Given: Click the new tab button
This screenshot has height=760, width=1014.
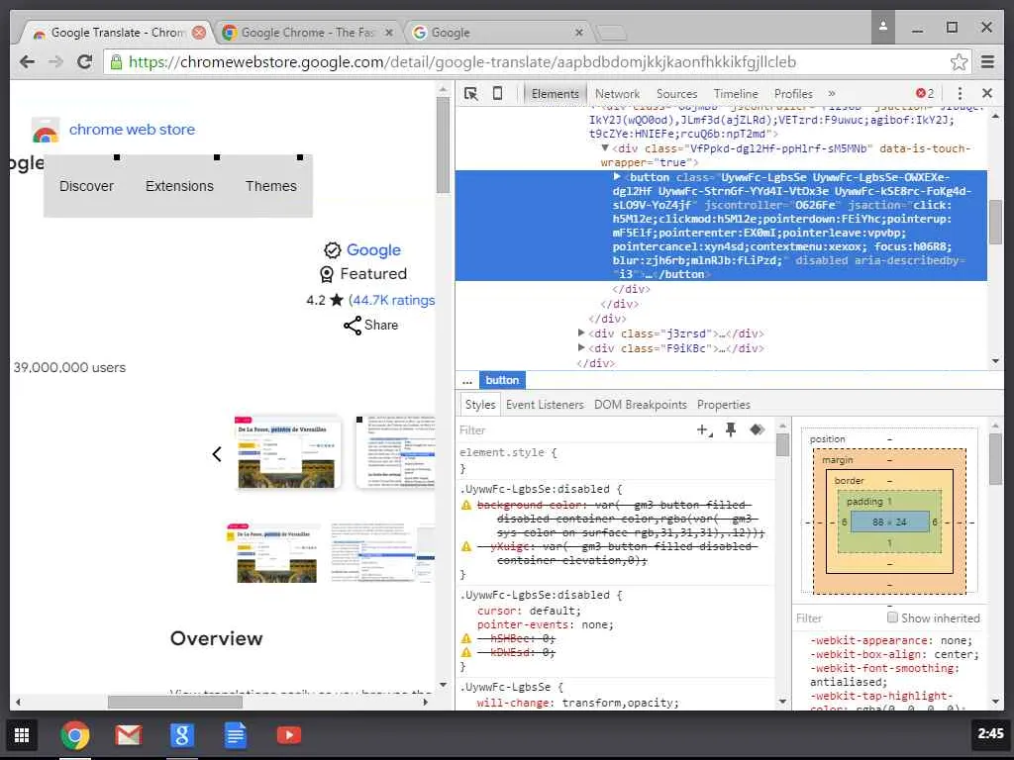Looking at the screenshot, I should click(x=611, y=33).
